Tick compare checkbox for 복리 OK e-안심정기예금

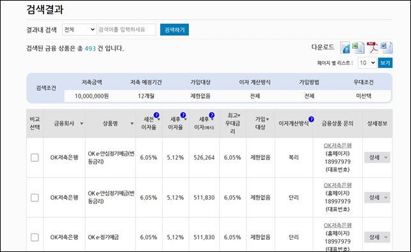pyautogui.click(x=35, y=157)
